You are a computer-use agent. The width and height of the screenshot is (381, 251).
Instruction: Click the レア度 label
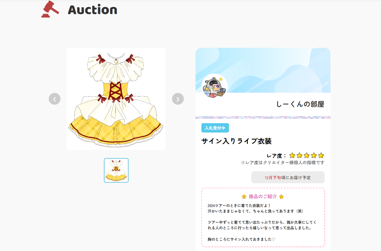tap(277, 156)
